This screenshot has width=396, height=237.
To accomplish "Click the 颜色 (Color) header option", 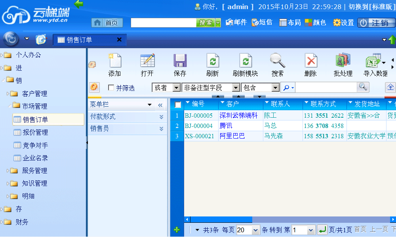I will 316,23.
